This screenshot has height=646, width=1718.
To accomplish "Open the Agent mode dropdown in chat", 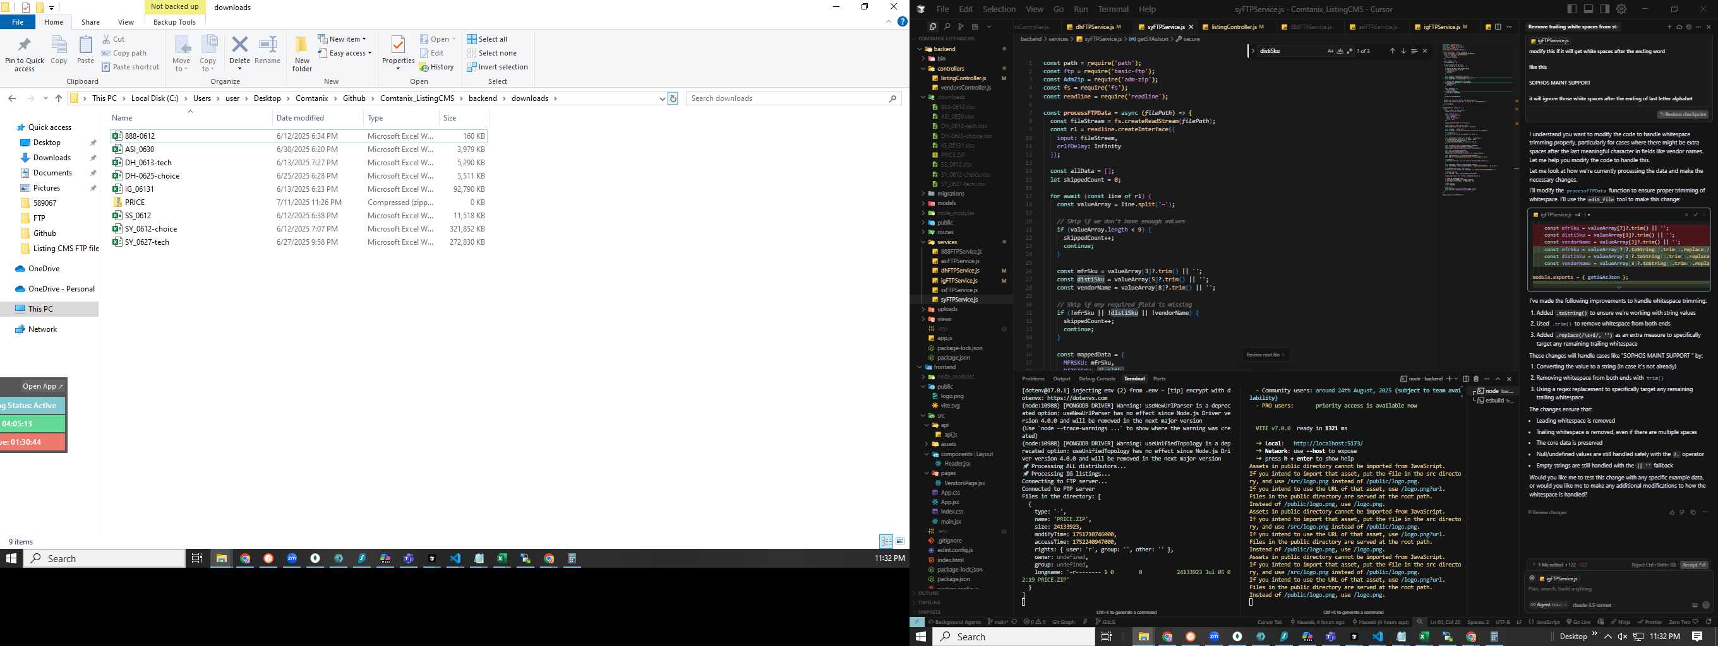I will [1549, 605].
